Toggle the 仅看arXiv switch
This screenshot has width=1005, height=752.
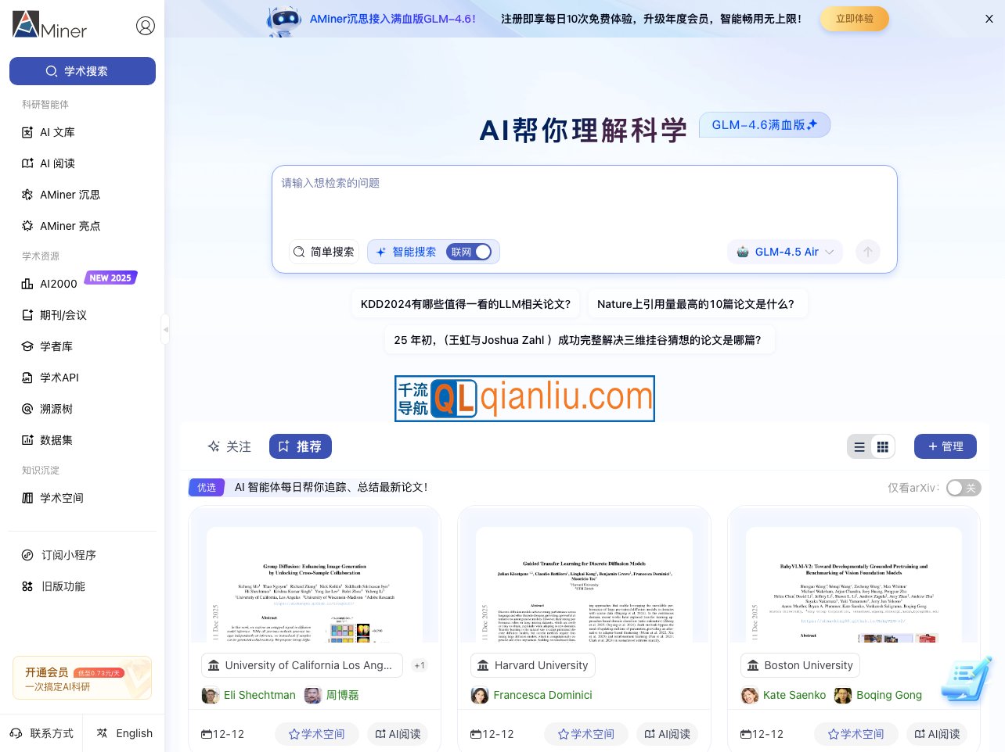tap(963, 488)
